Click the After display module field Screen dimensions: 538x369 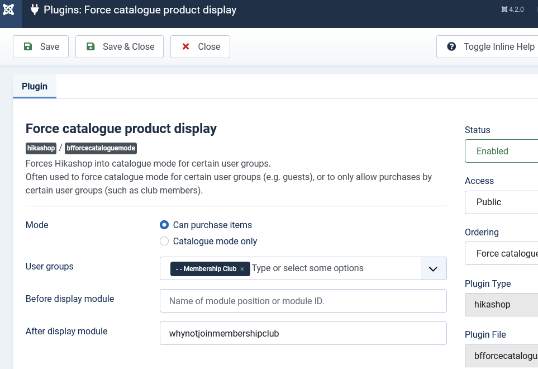point(303,333)
